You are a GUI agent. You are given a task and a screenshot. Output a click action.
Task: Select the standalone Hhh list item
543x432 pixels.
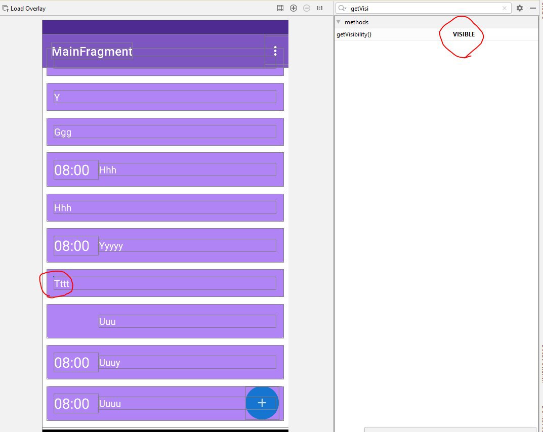[165, 207]
